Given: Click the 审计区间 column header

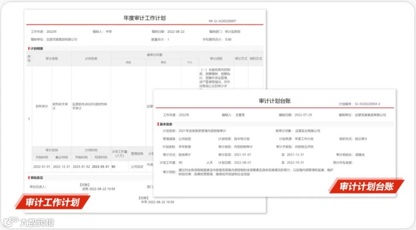Looking at the screenshot, I should 52,150.
